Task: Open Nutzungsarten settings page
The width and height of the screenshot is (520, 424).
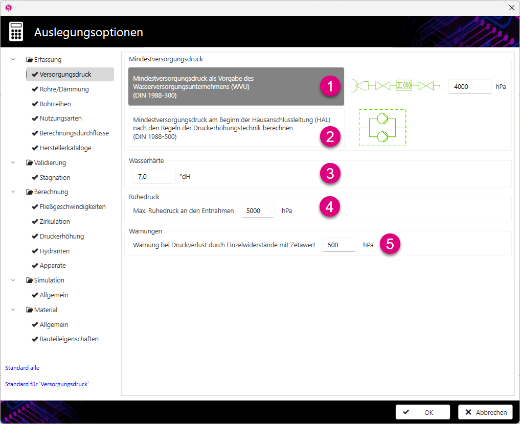Action: (x=60, y=118)
